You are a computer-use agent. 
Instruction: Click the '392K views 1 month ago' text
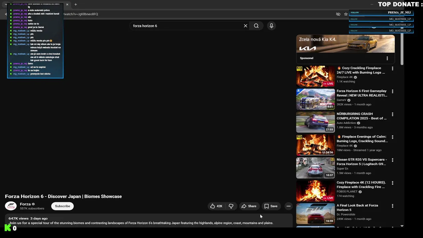click(354, 104)
